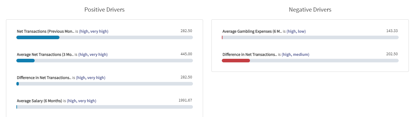413x117 pixels.
Task: Select the Average Net Transactions (3 Mo.. label
Action: click(x=45, y=54)
